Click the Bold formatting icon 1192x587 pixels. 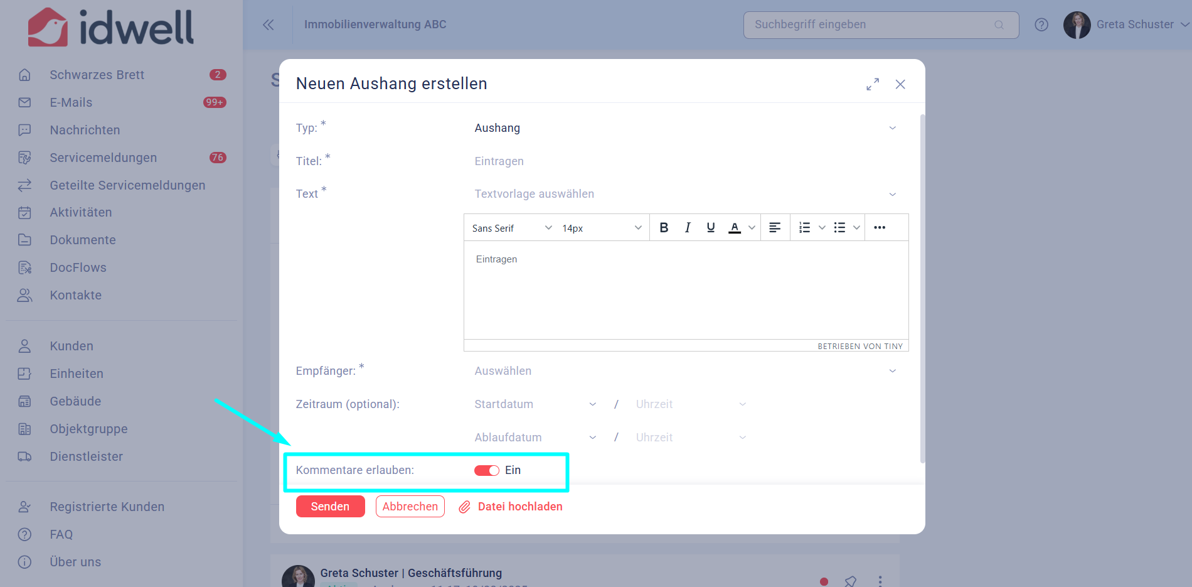(664, 228)
